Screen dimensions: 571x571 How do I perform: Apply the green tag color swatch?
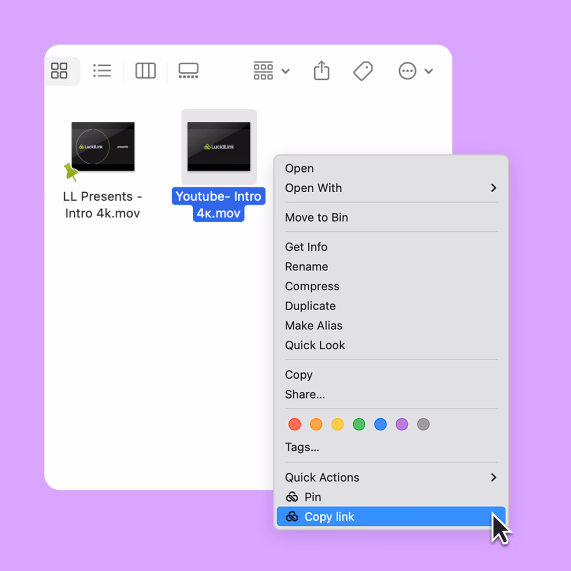pyautogui.click(x=359, y=424)
